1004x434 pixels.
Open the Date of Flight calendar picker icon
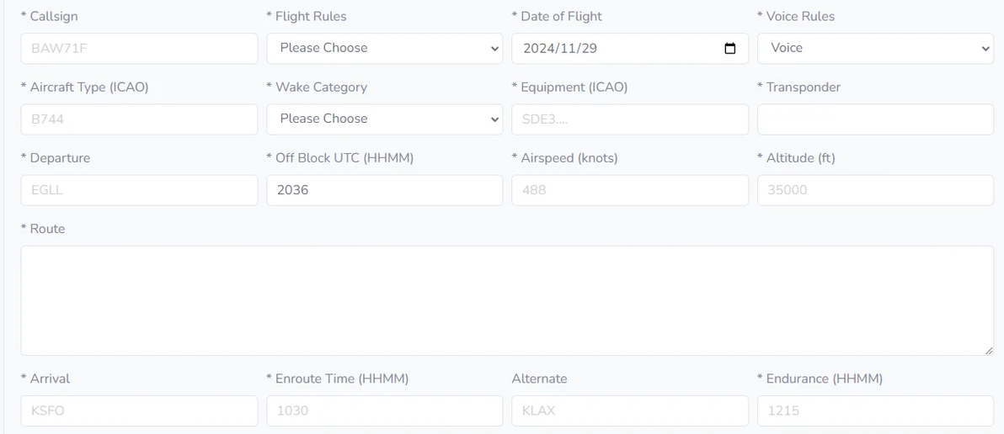730,49
